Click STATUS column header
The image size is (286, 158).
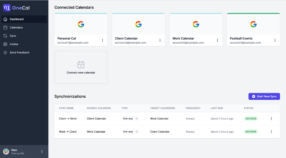pyautogui.click(x=249, y=108)
